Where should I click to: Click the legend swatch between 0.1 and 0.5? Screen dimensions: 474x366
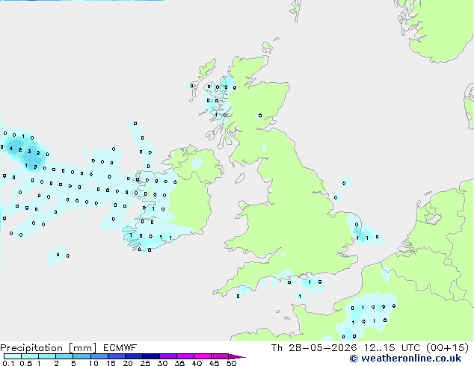(13, 356)
